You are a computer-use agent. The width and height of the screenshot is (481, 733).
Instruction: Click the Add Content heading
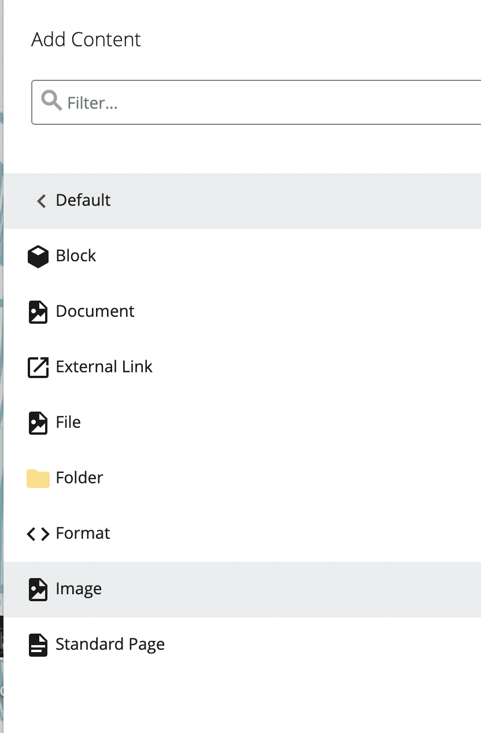86,39
